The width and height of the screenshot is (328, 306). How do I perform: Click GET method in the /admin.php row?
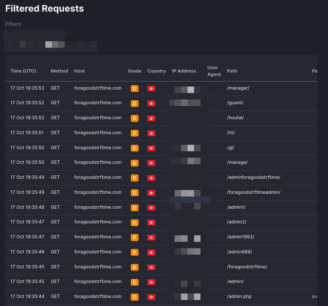[55, 296]
